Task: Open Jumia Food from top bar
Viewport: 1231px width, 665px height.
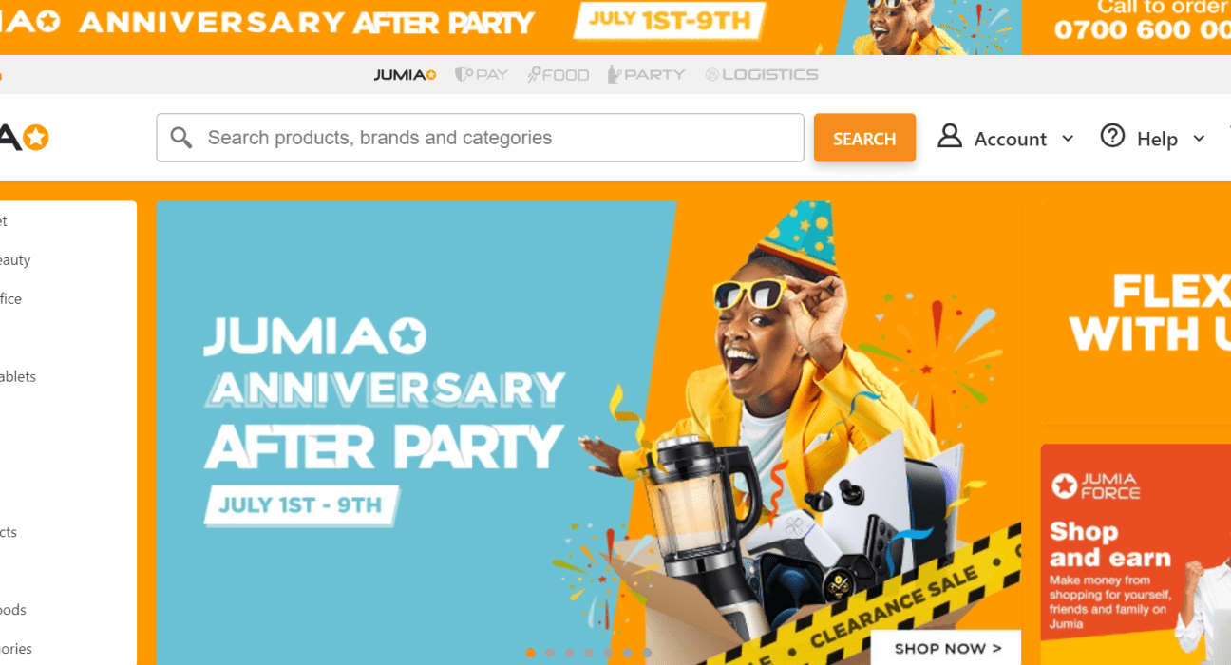Action: [x=559, y=74]
